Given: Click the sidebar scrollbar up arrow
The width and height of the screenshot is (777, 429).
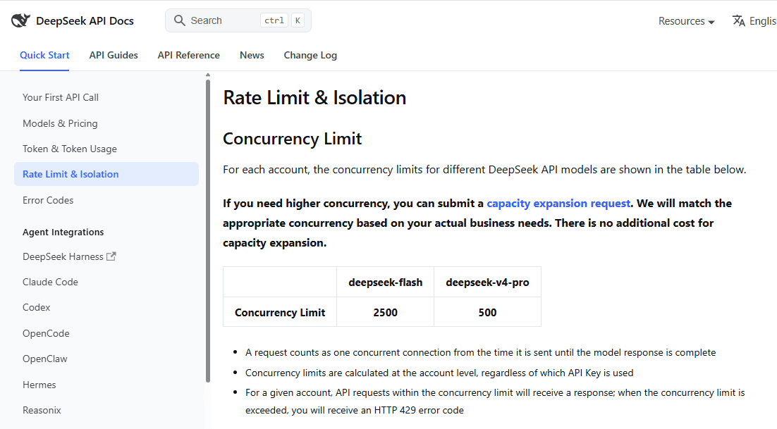Looking at the screenshot, I should point(208,75).
